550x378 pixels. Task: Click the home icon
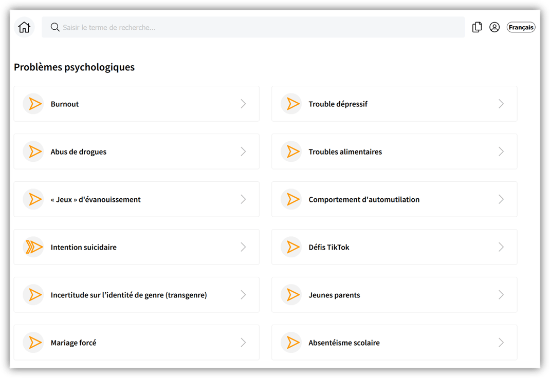(x=24, y=27)
